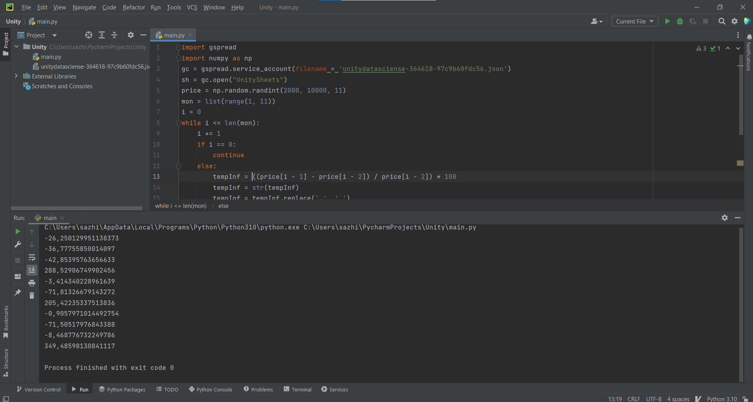Collapse all items in Project panel
Viewport: 753px width, 402px height.
coord(114,35)
